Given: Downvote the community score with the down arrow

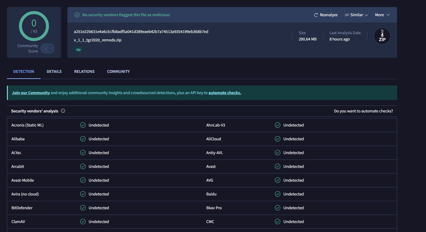Looking at the screenshot, I should click(50, 50).
